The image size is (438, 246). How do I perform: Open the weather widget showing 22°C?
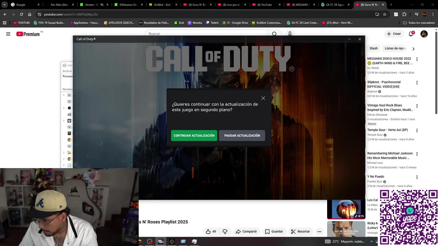pyautogui.click(x=345, y=241)
